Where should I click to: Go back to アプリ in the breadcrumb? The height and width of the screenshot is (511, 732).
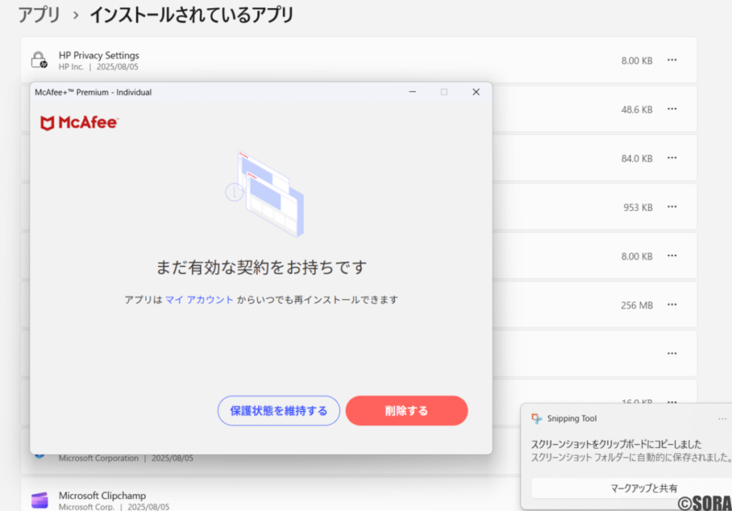[39, 15]
